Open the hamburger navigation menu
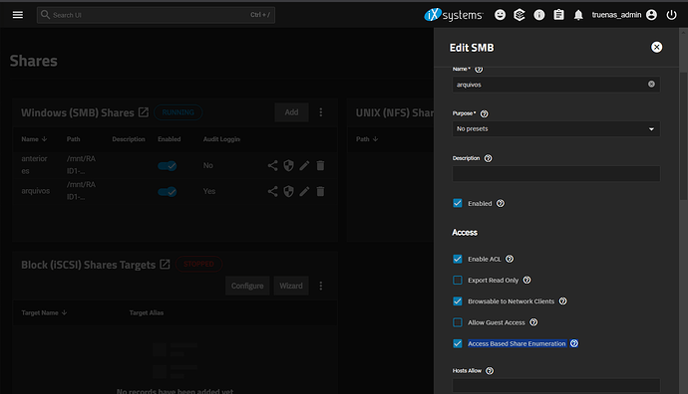Image resolution: width=688 pixels, height=394 pixels. (18, 15)
